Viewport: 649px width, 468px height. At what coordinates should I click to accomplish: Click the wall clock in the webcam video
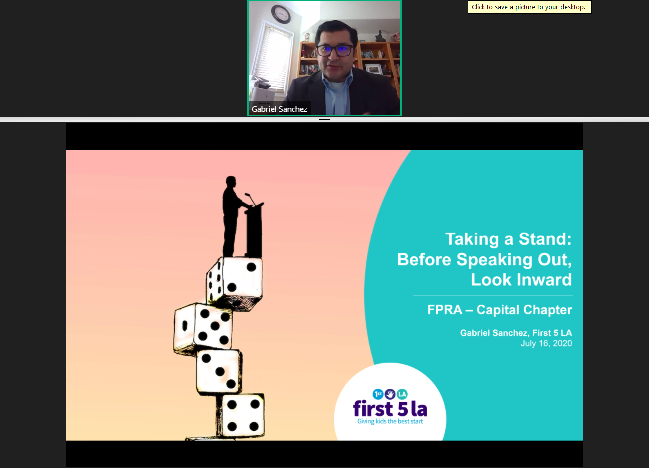click(281, 14)
